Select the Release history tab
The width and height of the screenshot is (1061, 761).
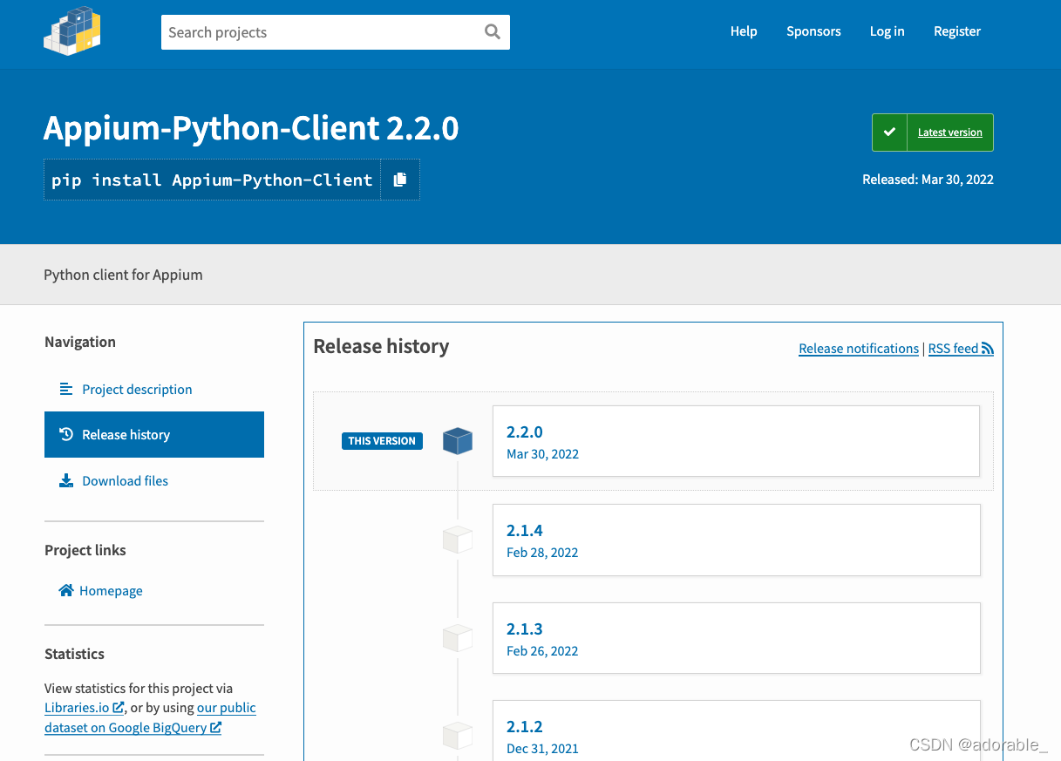point(154,434)
